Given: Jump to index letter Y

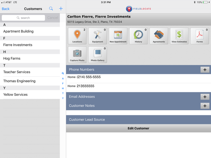Looking at the screenshot, I should (63, 98).
